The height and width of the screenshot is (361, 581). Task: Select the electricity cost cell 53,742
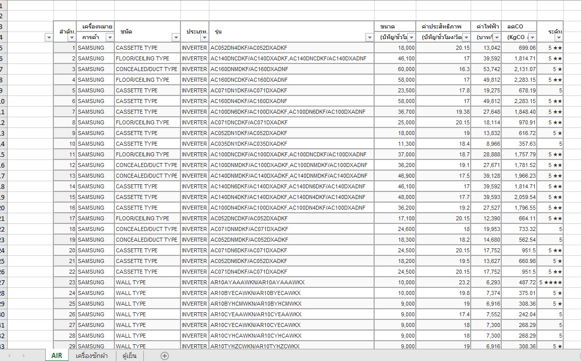pos(486,69)
